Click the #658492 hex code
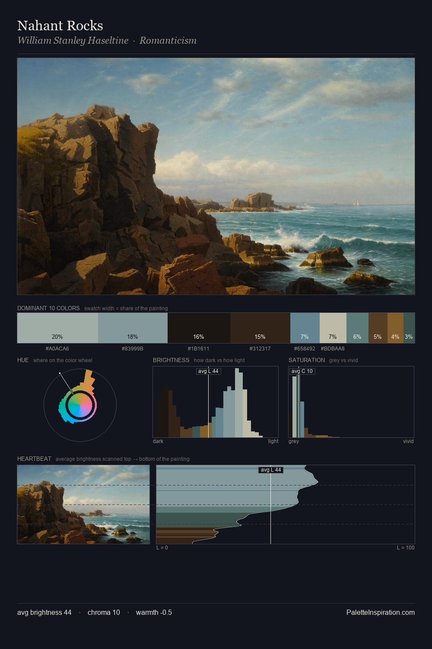 [x=305, y=349]
